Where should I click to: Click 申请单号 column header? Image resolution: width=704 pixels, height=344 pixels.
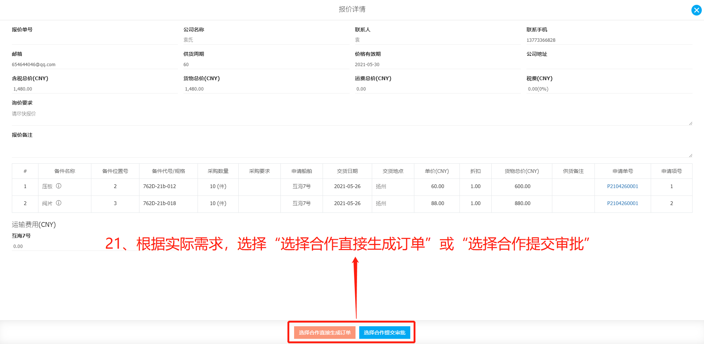point(623,171)
